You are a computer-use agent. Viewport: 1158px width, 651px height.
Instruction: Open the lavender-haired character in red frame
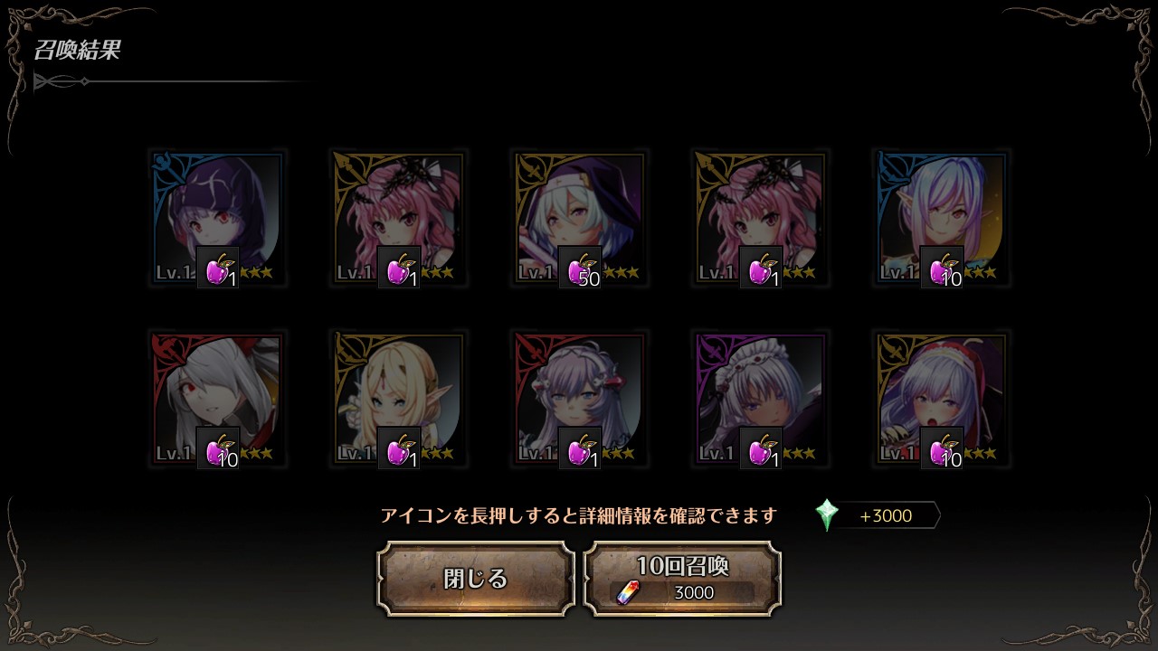580,400
